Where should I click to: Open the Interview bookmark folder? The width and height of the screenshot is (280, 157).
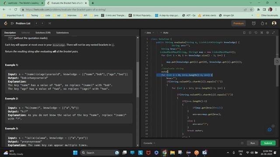(x=70, y=16)
